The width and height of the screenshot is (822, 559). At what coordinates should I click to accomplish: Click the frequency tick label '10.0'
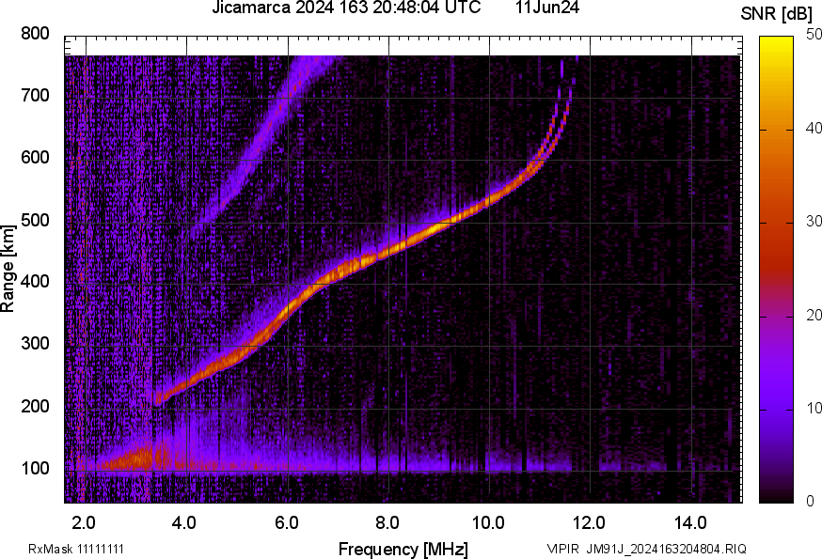coord(488,522)
